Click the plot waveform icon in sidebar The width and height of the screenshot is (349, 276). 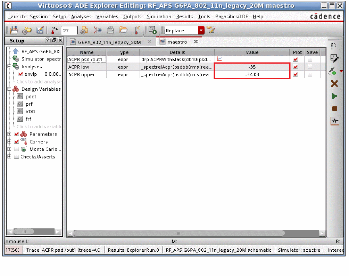pos(334,121)
